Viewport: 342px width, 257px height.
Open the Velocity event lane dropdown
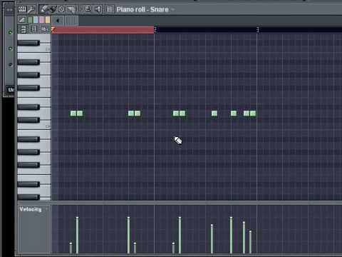[47, 209]
